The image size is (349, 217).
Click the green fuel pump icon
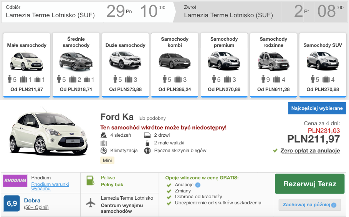(x=90, y=181)
